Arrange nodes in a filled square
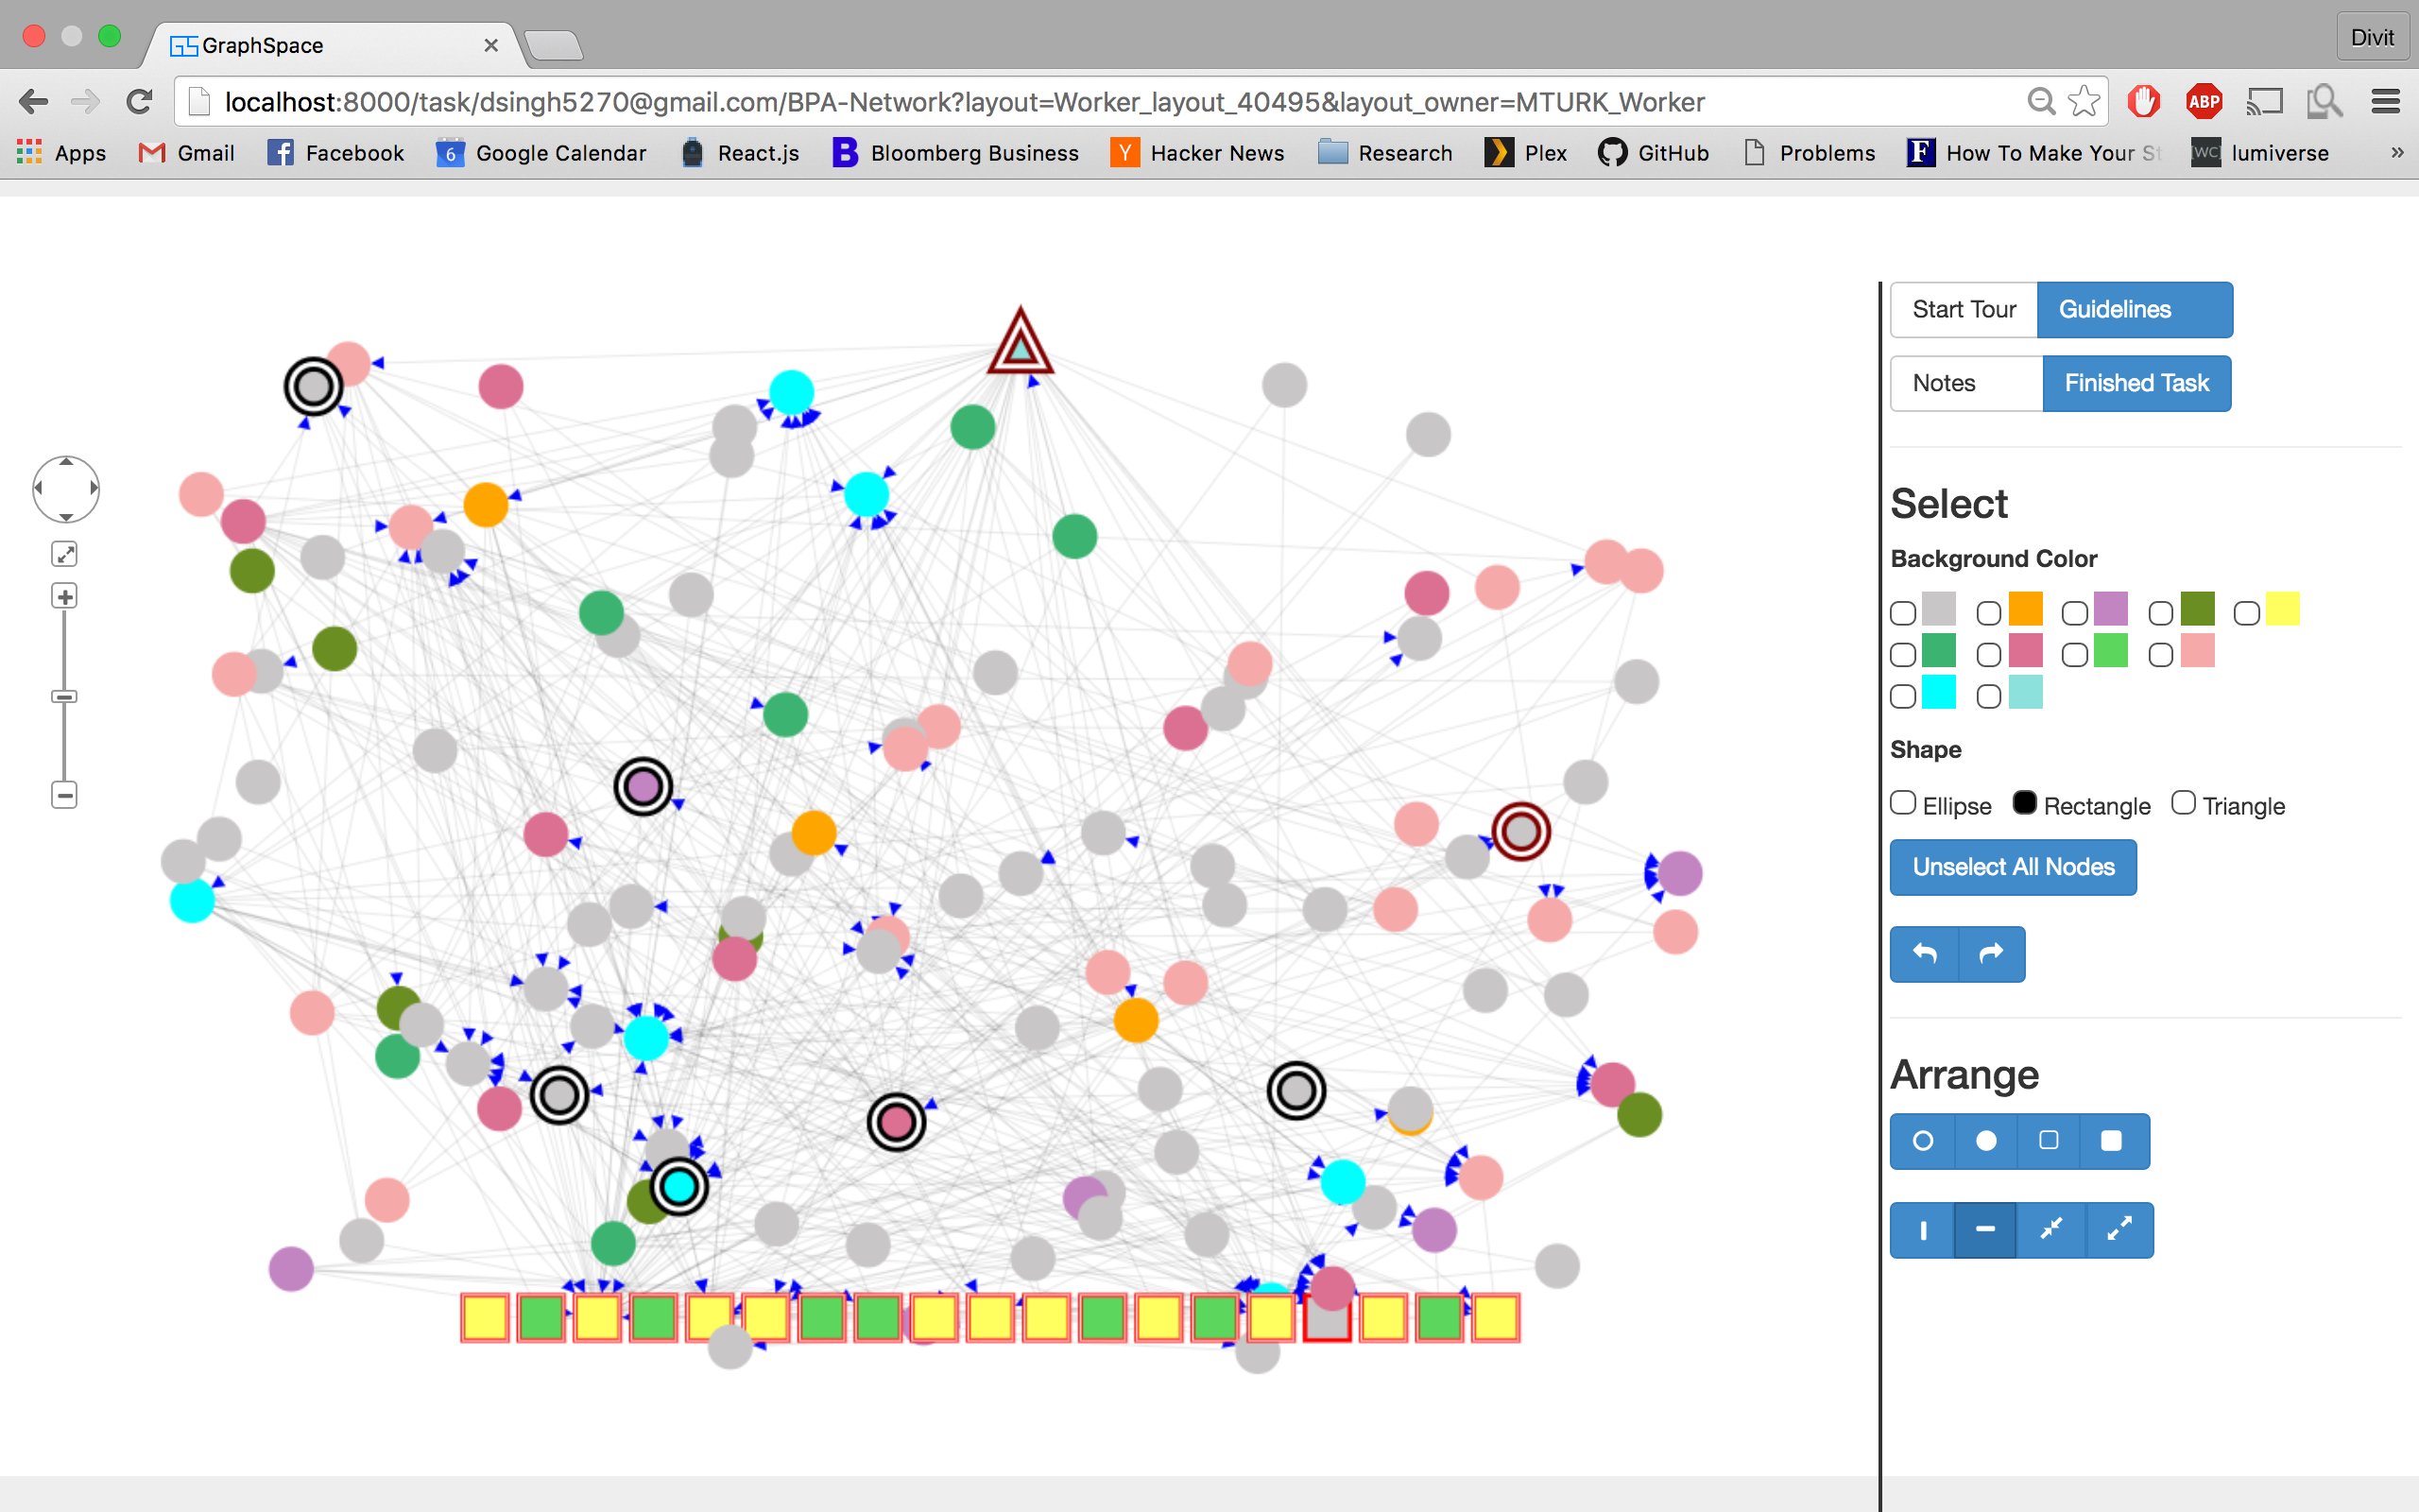Viewport: 2419px width, 1512px height. tap(2111, 1141)
